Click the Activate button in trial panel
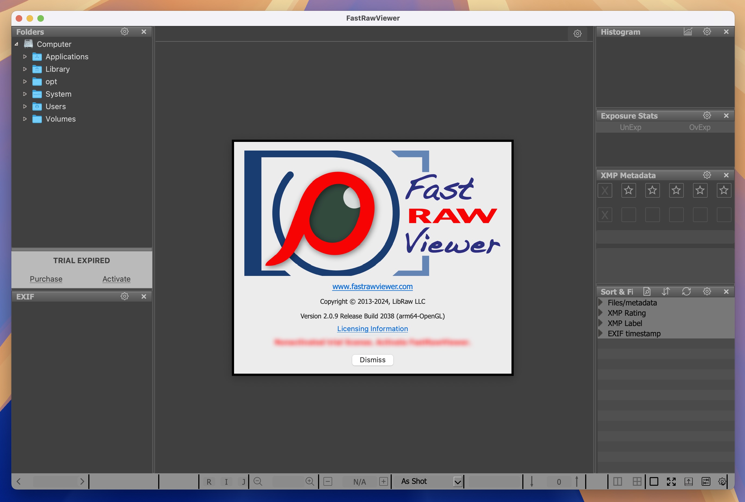Screen dimensions: 745x502 coord(116,278)
